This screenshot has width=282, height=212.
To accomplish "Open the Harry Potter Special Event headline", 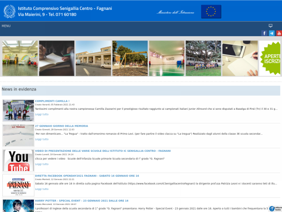I will click(x=86, y=201).
